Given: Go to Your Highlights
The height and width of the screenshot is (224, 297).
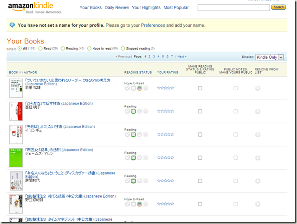Looking at the screenshot, I should 146,7.
